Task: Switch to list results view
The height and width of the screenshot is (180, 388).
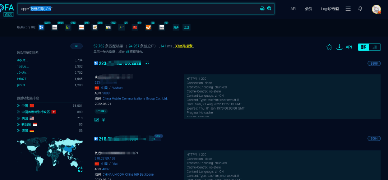Action: [364, 47]
